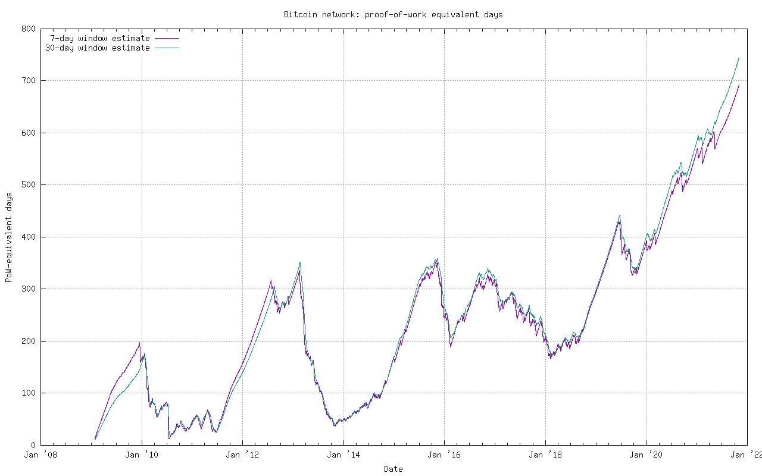Click the 'PoW-equivalent days' y-axis label
This screenshot has height=476, width=762.
[9, 237]
